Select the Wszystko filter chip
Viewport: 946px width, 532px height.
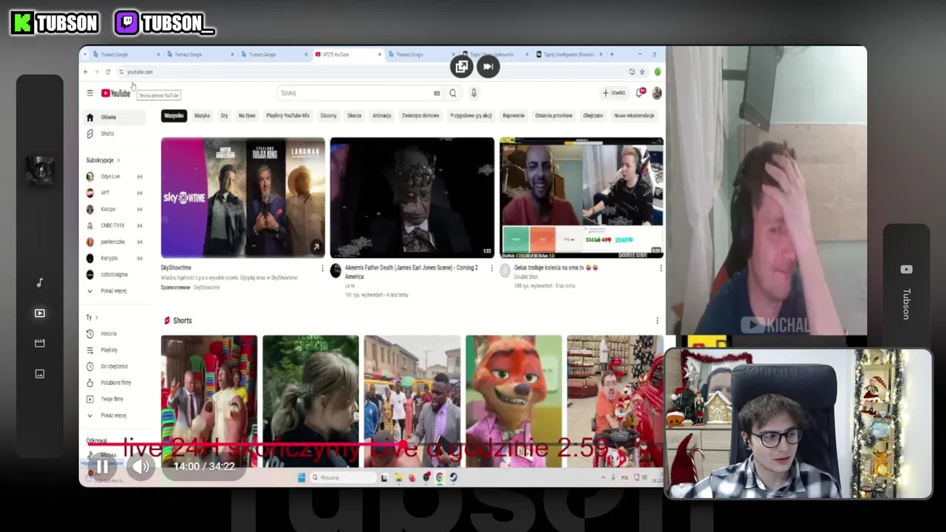click(174, 116)
